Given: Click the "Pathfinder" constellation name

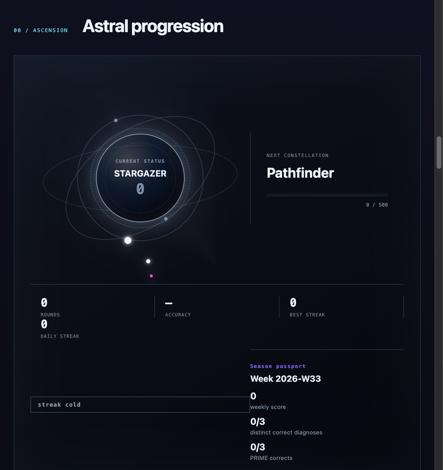Looking at the screenshot, I should click(x=300, y=173).
